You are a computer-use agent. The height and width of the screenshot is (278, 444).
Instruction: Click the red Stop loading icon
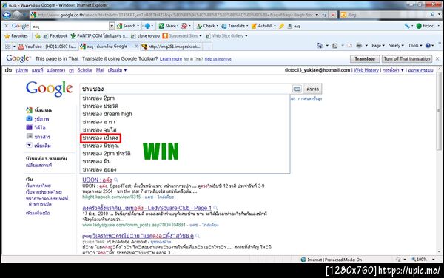pos(333,15)
